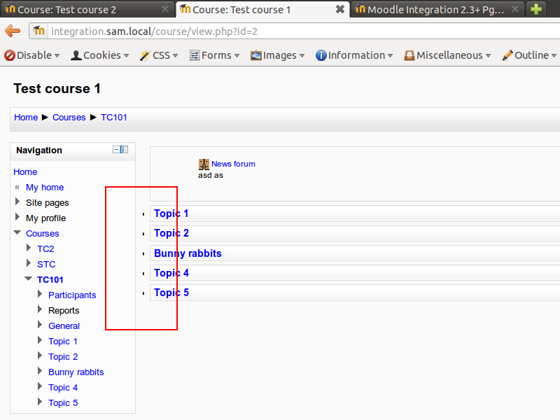Collapse the TC101 course arrow
Viewport: 560px width, 420px height.
(x=29, y=279)
